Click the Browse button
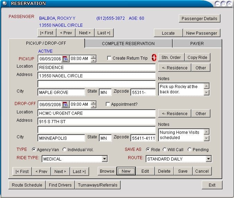The height and width of the screenshot is (198, 234). click(107, 171)
